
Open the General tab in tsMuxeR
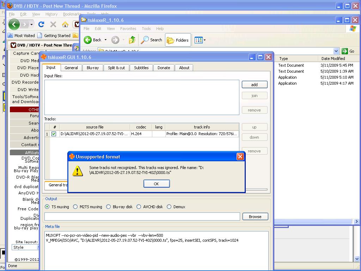(x=71, y=68)
